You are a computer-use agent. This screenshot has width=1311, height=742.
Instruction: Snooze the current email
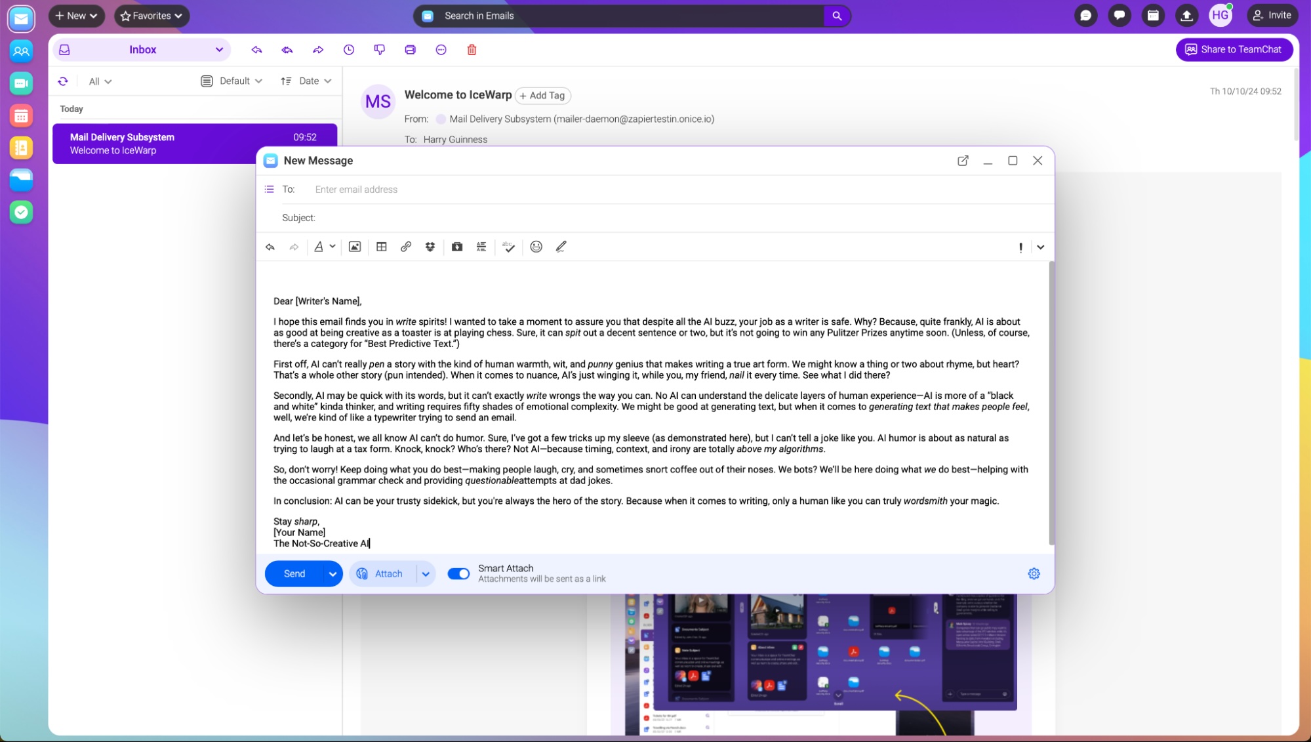pos(348,50)
